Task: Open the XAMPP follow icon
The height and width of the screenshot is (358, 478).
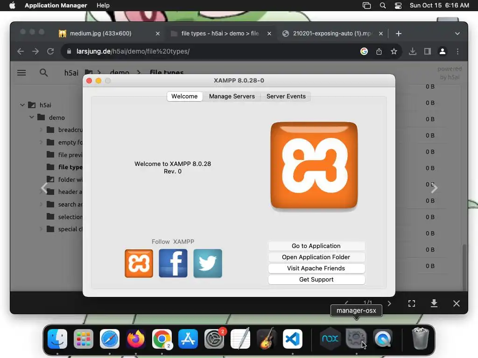Action: [x=139, y=263]
